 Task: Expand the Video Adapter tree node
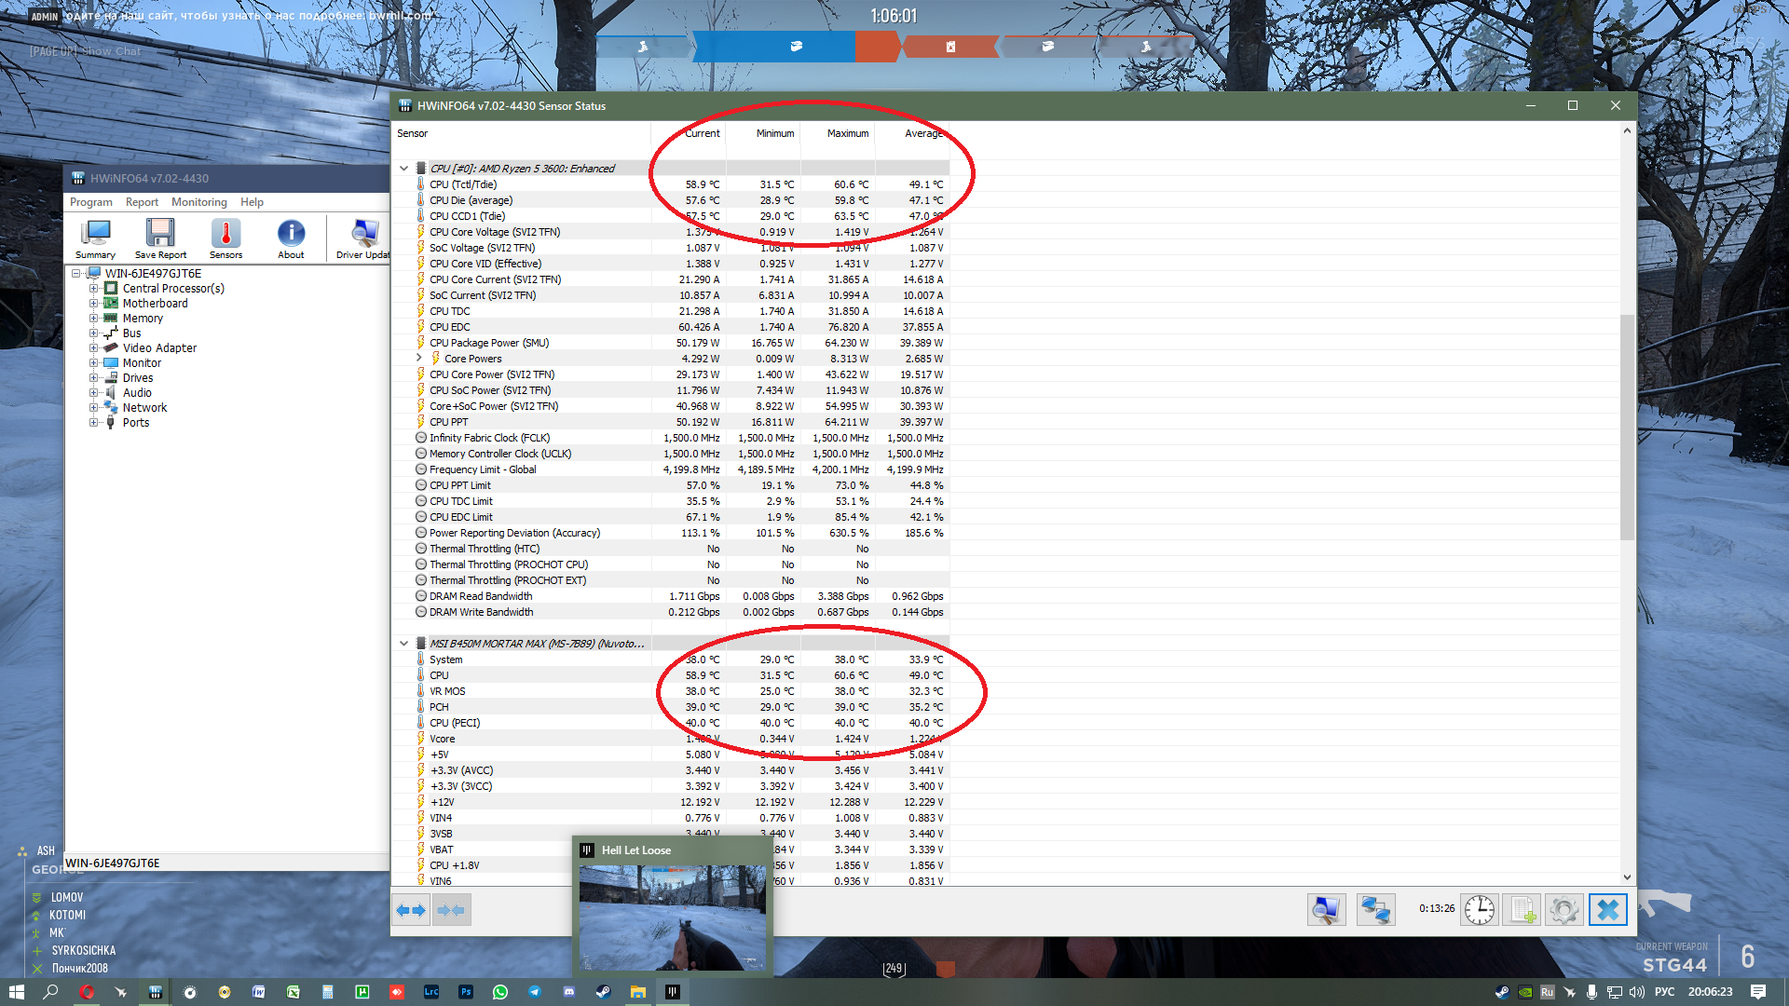coord(93,348)
